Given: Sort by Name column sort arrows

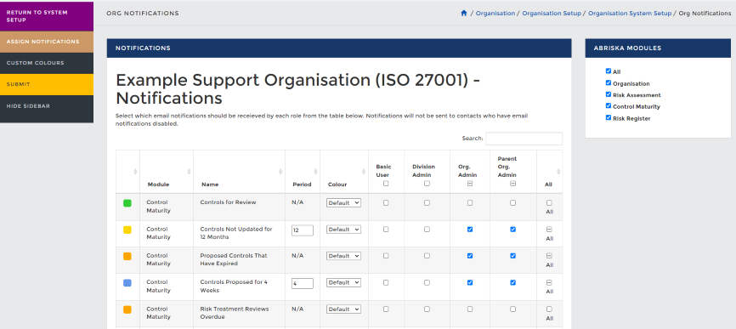Looking at the screenshot, I should [280, 172].
